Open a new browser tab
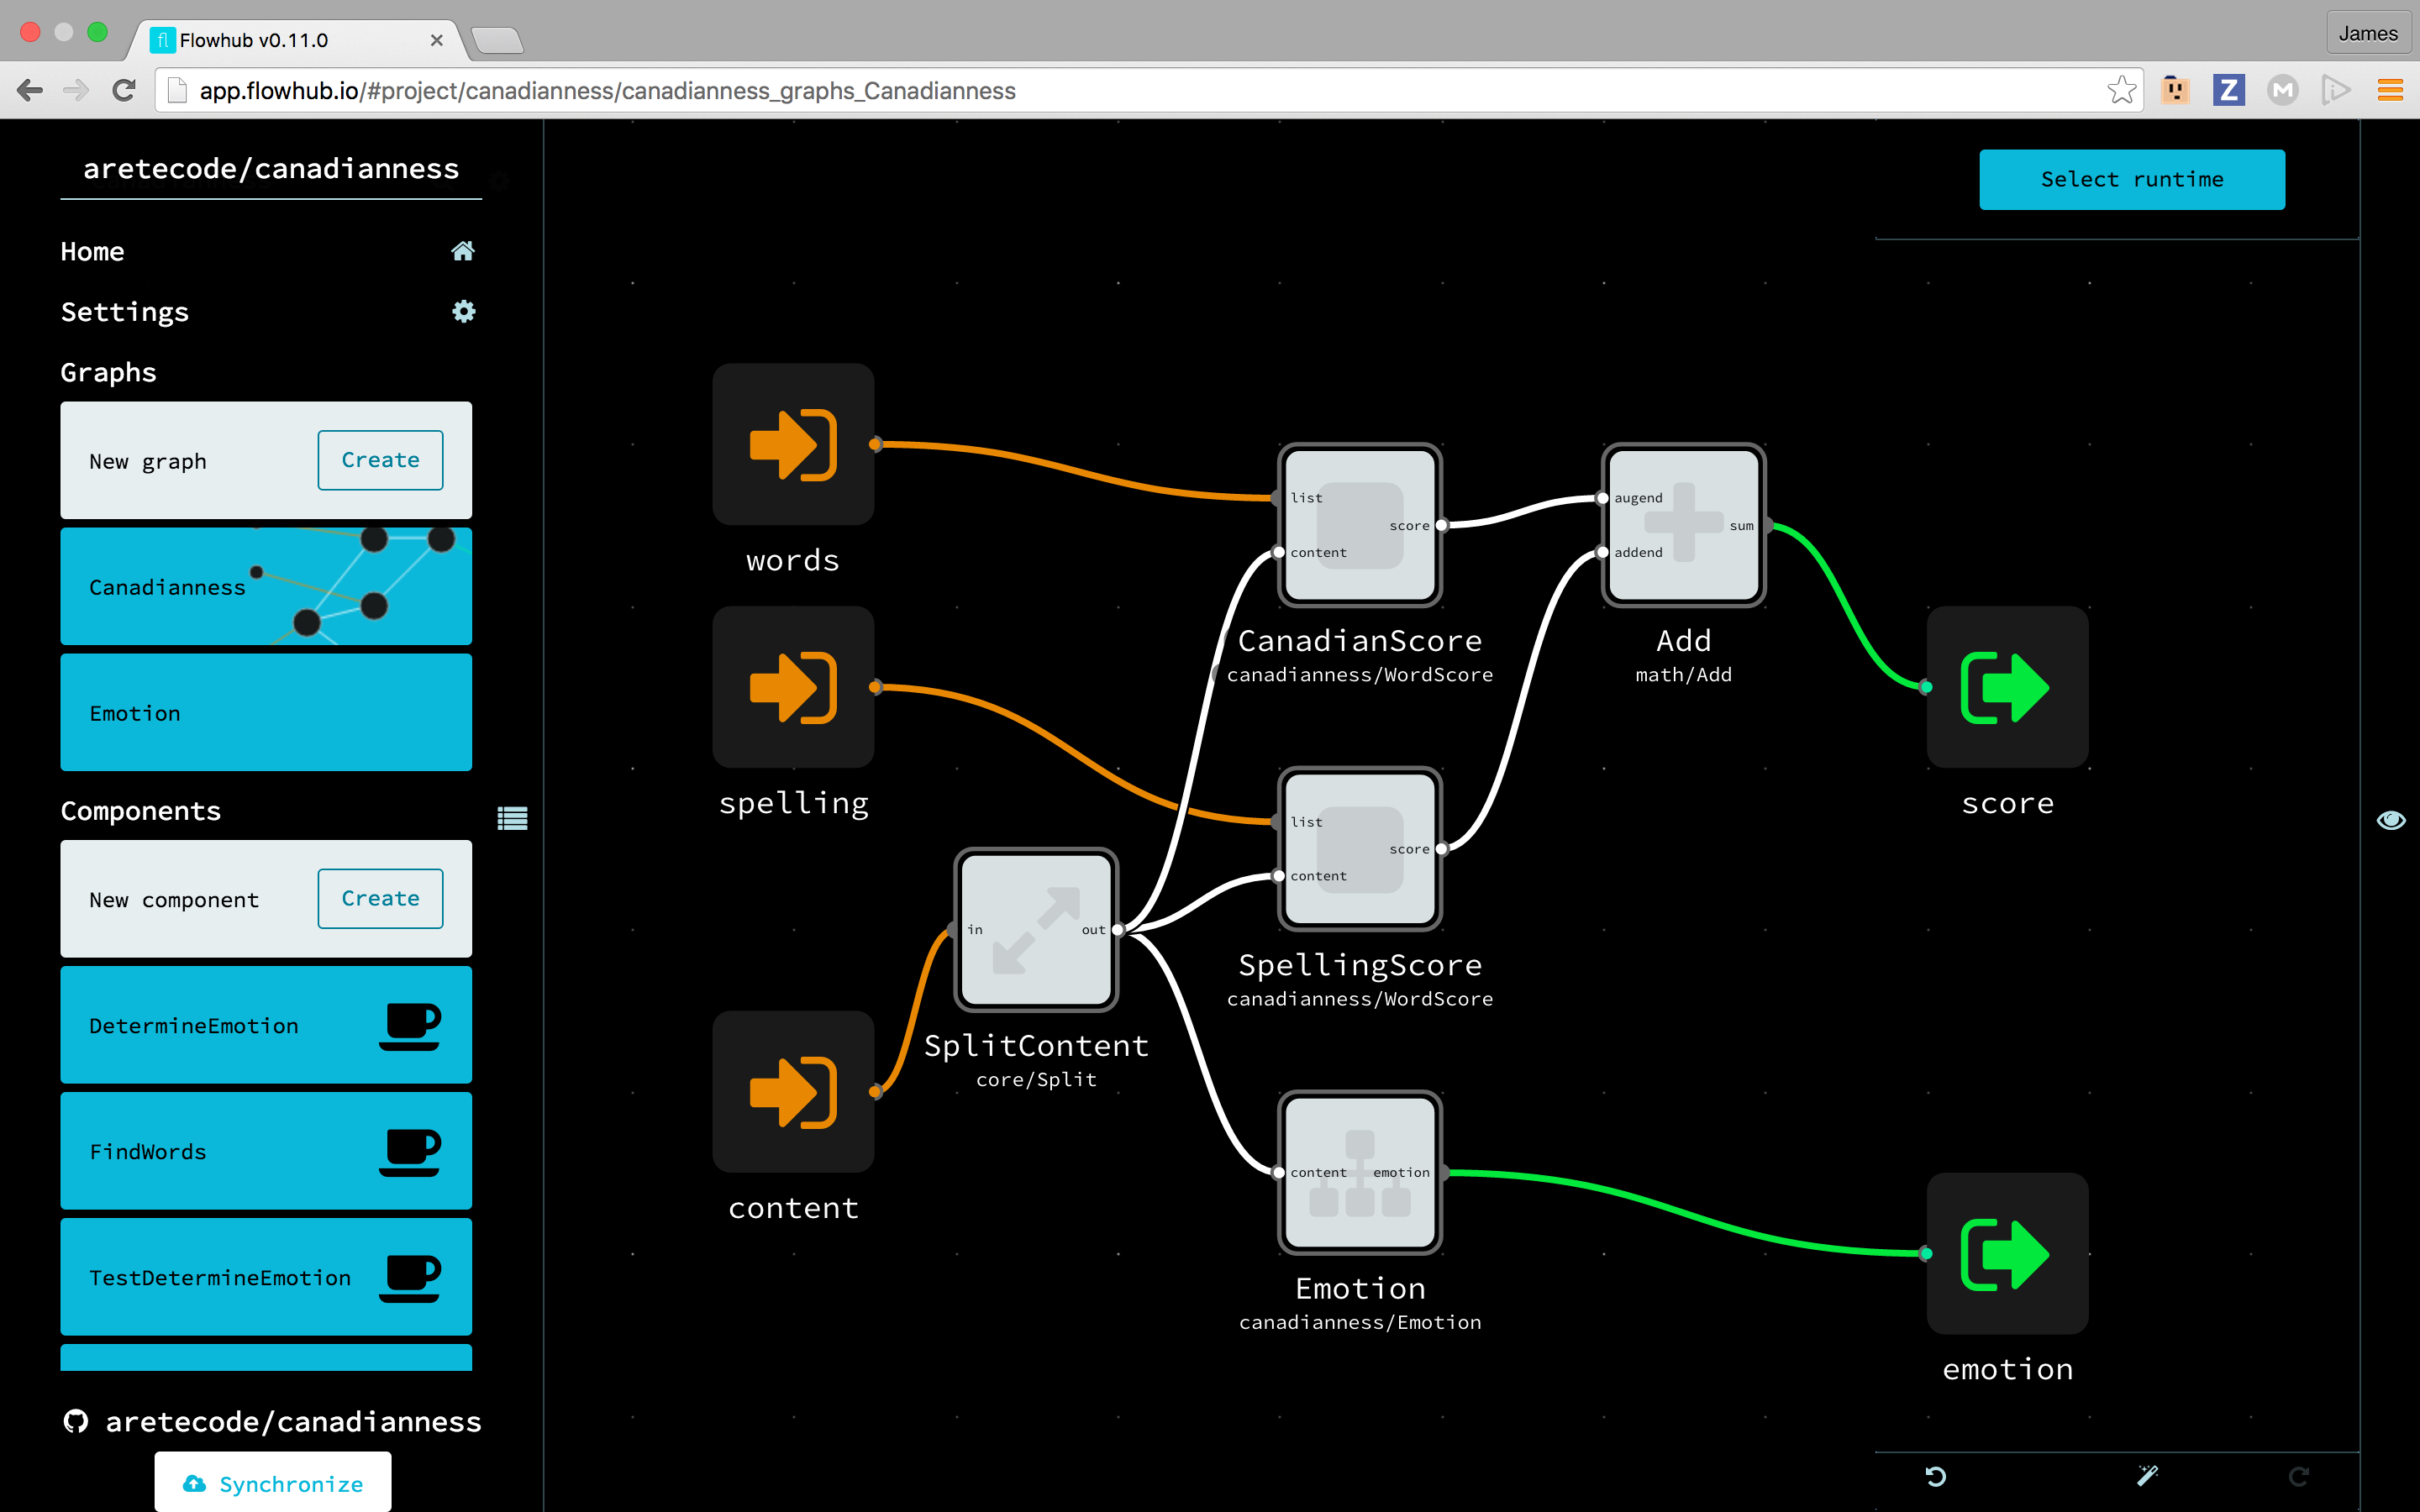2420x1512 pixels. click(x=497, y=40)
